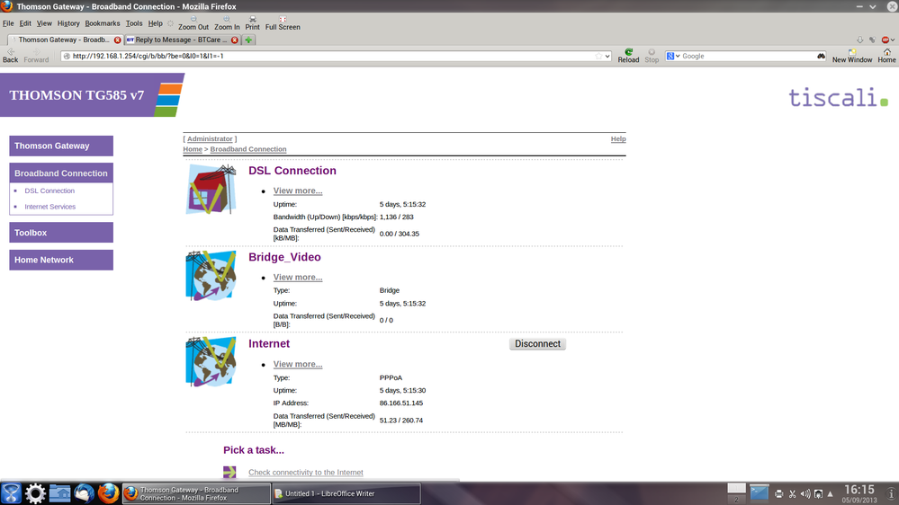Open the Edit menu
Viewport: 899px width, 505px height.
click(x=25, y=23)
